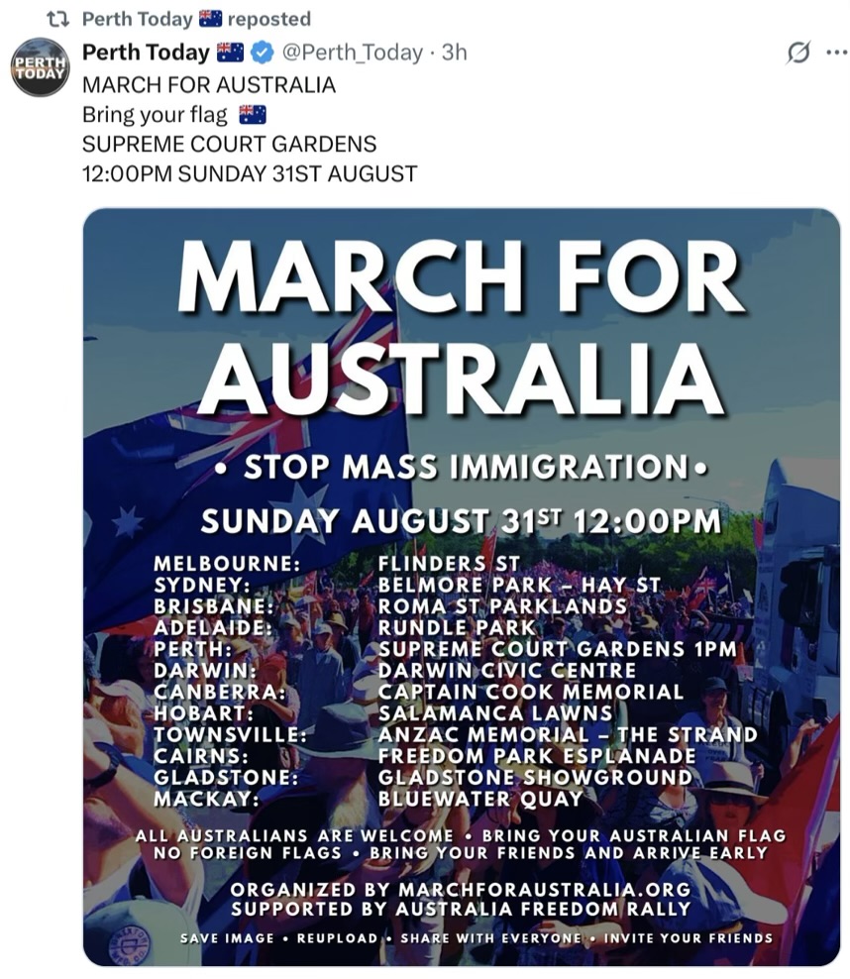
Task: Click the 3h timestamp of the post
Action: coord(455,54)
